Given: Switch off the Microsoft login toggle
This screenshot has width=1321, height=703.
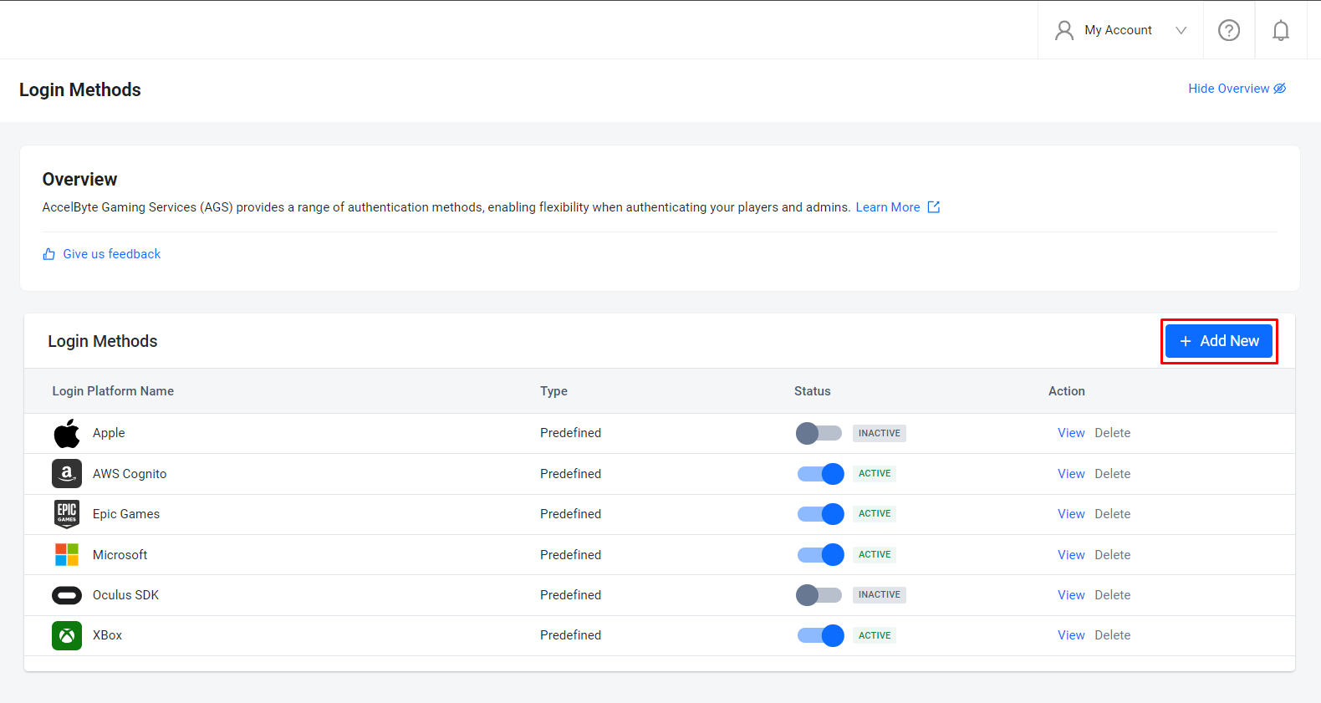Looking at the screenshot, I should coord(820,554).
